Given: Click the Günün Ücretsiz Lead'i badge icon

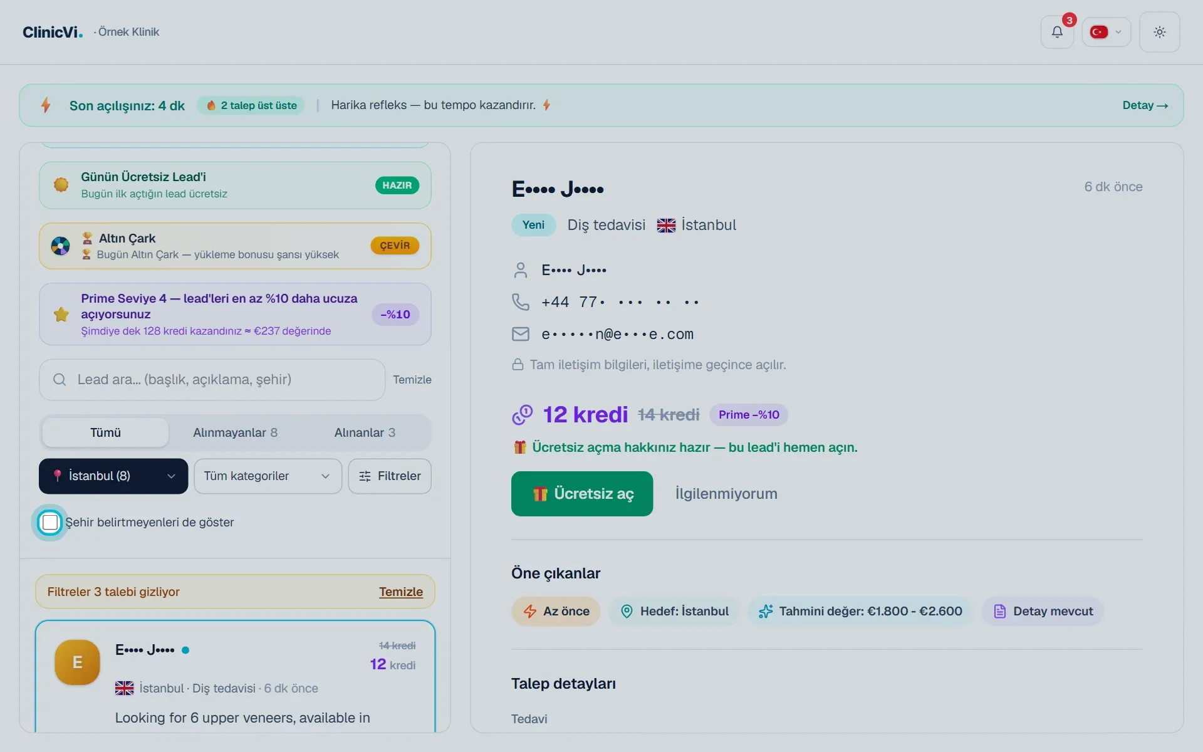Looking at the screenshot, I should [x=61, y=185].
